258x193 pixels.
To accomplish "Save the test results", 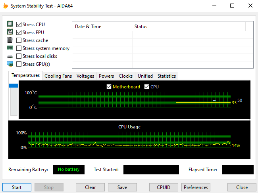I will point(122,187).
